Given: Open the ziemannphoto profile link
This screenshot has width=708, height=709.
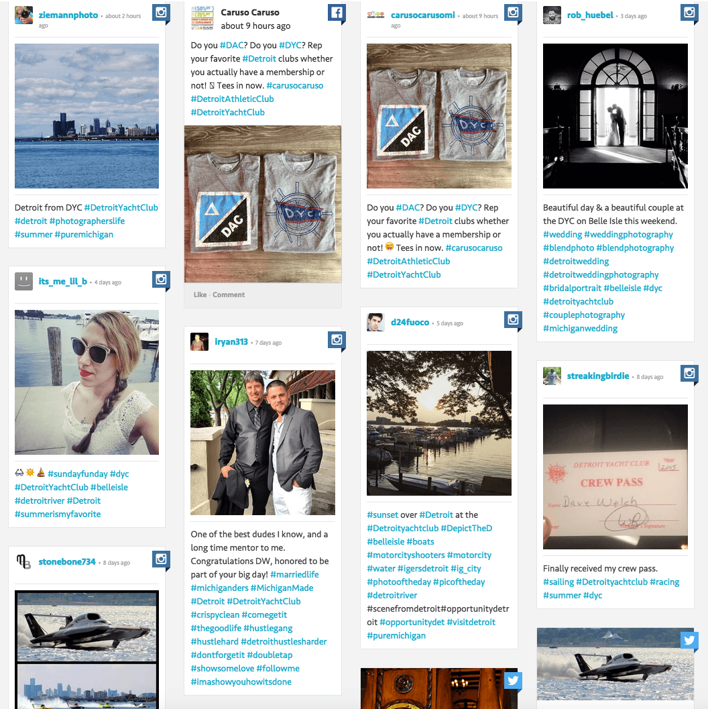Looking at the screenshot, I should click(x=68, y=15).
